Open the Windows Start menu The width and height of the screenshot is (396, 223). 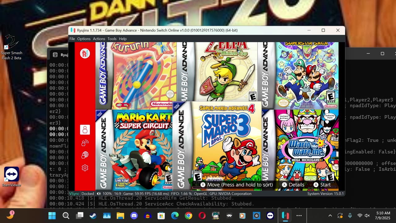[x=52, y=216]
